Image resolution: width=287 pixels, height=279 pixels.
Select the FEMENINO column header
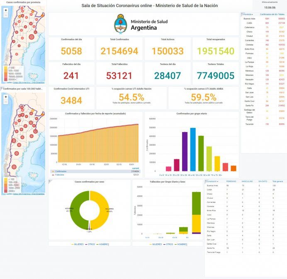[x=231, y=181]
